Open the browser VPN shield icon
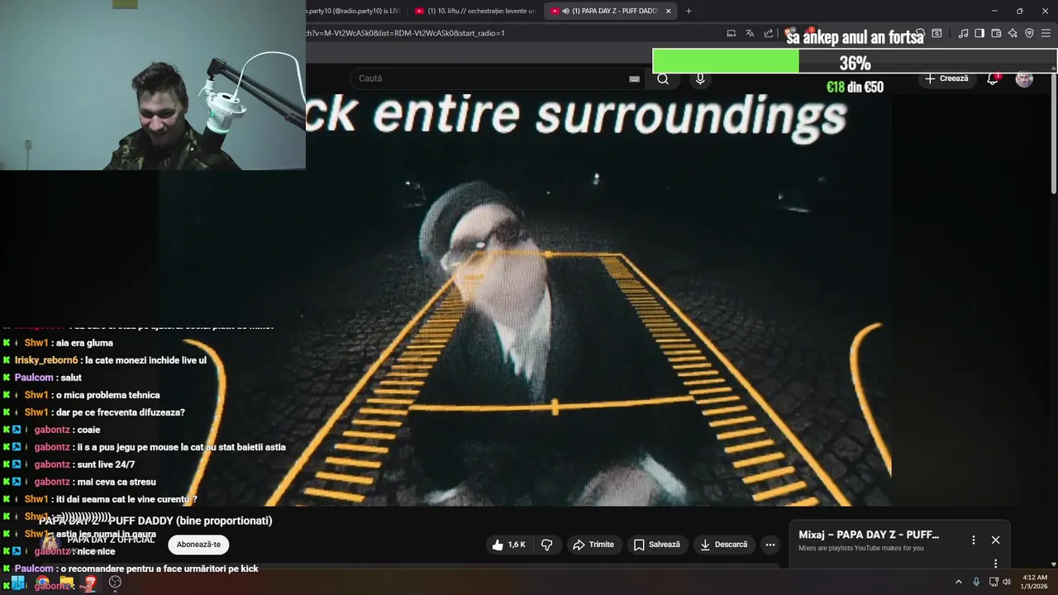The height and width of the screenshot is (595, 1058). pos(1029,33)
